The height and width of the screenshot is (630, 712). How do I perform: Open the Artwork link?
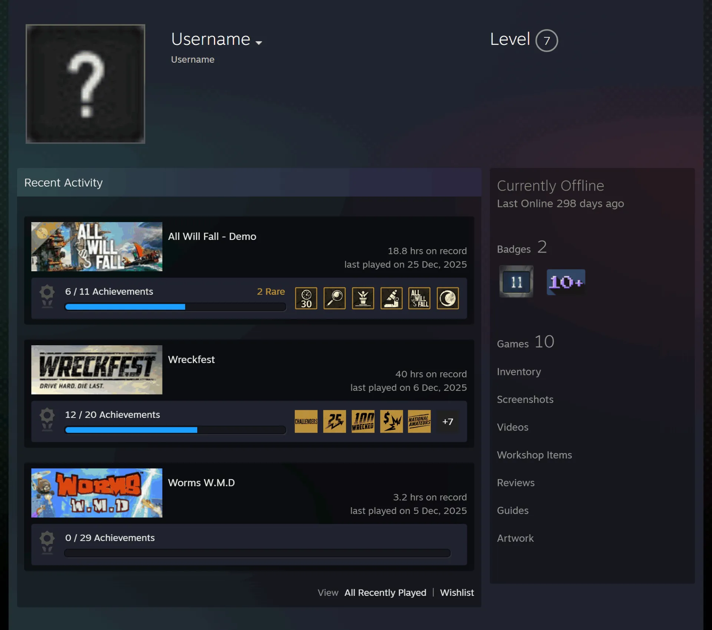[515, 538]
